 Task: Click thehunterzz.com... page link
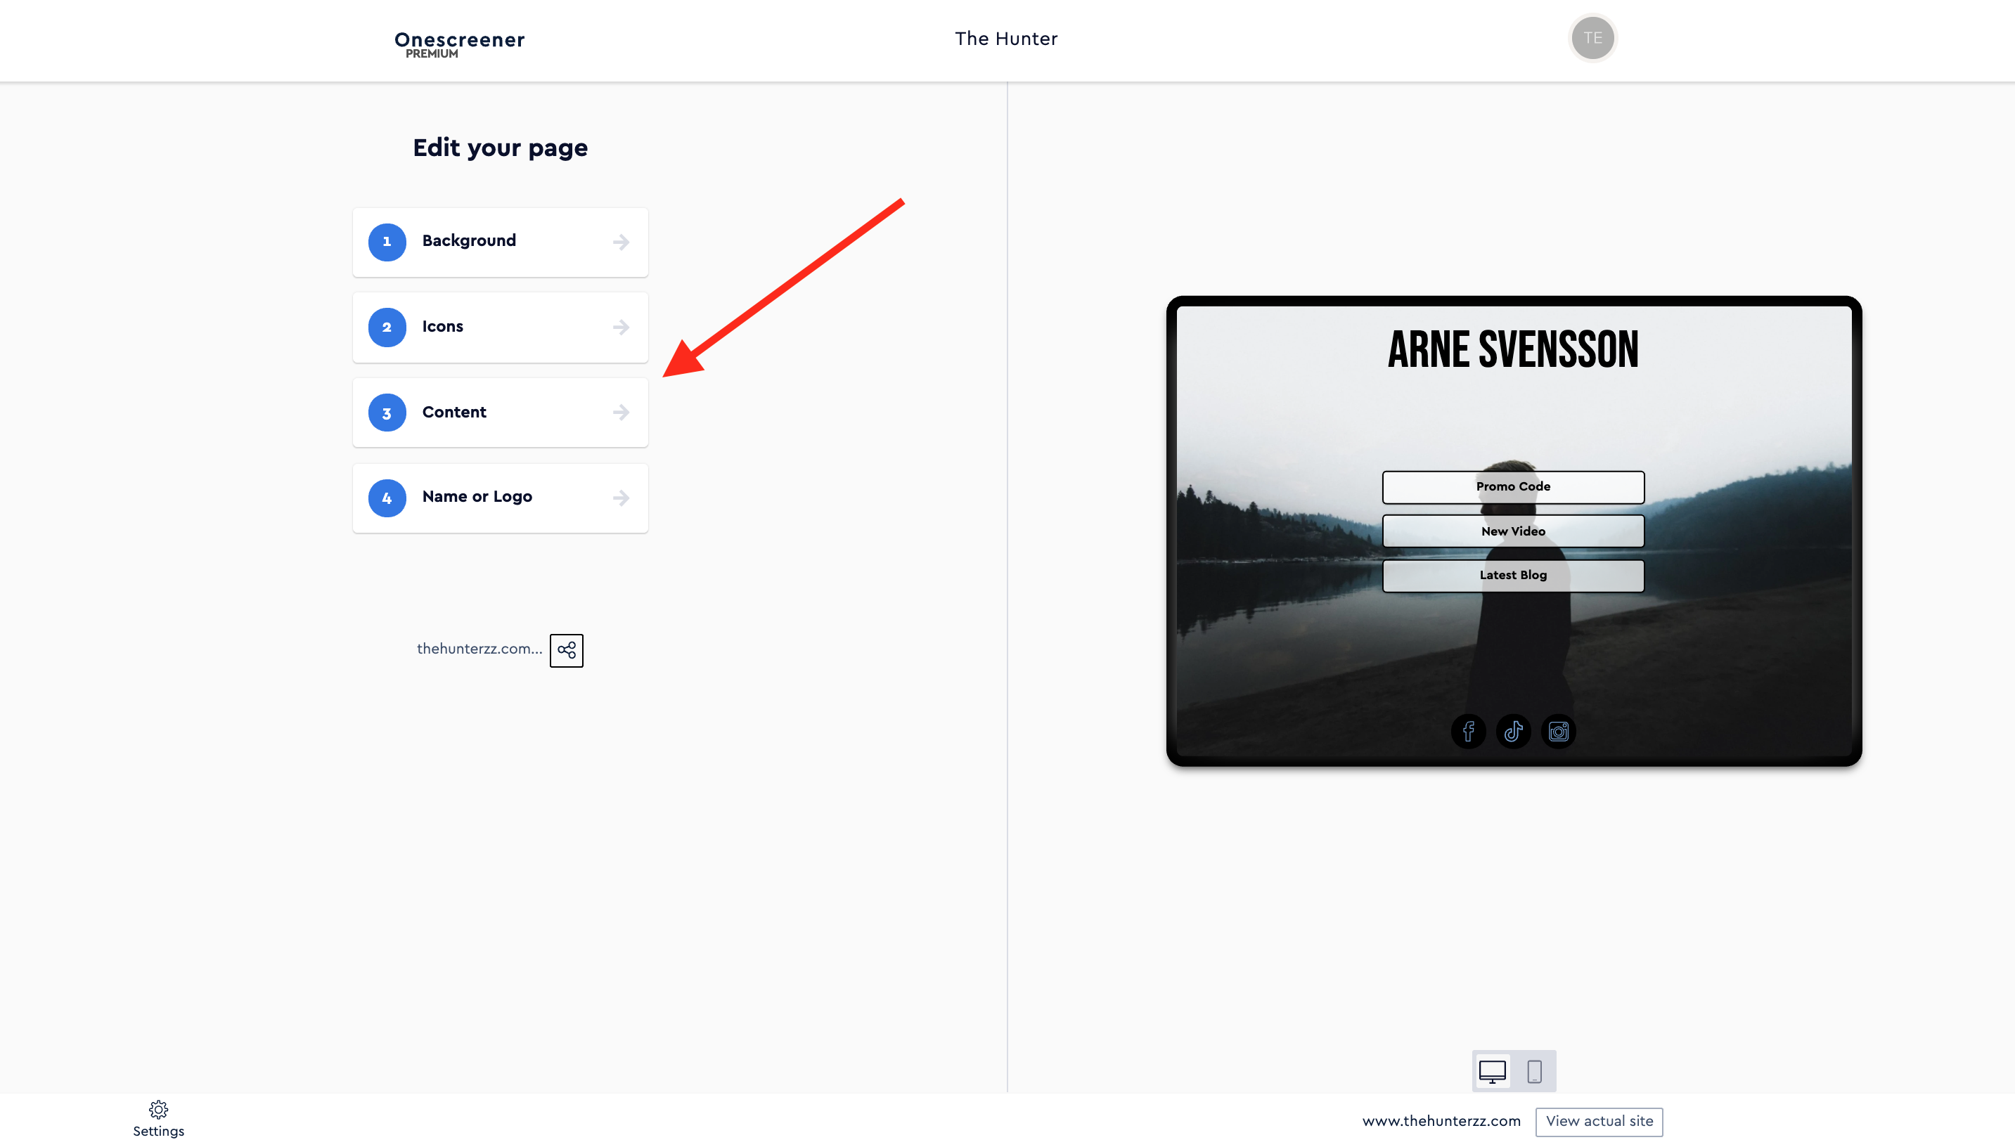pos(479,649)
